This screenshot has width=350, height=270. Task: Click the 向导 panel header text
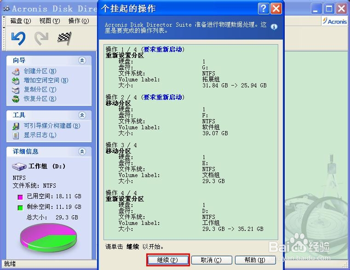pyautogui.click(x=19, y=60)
